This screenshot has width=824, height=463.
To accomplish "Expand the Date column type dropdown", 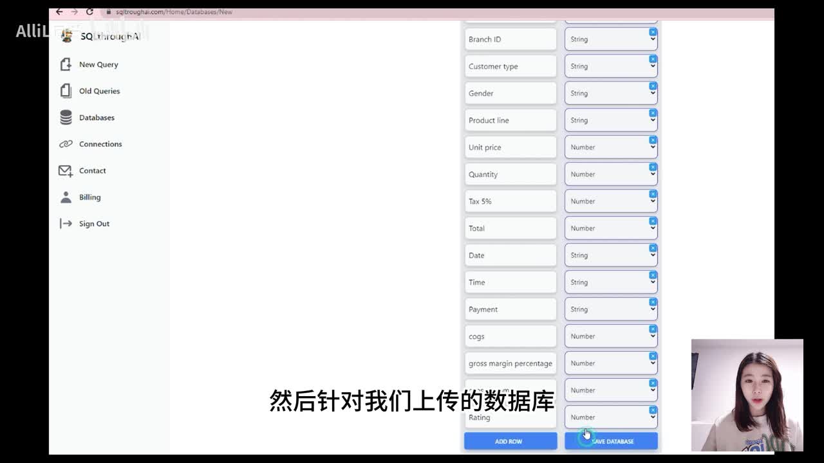I will tap(610, 256).
